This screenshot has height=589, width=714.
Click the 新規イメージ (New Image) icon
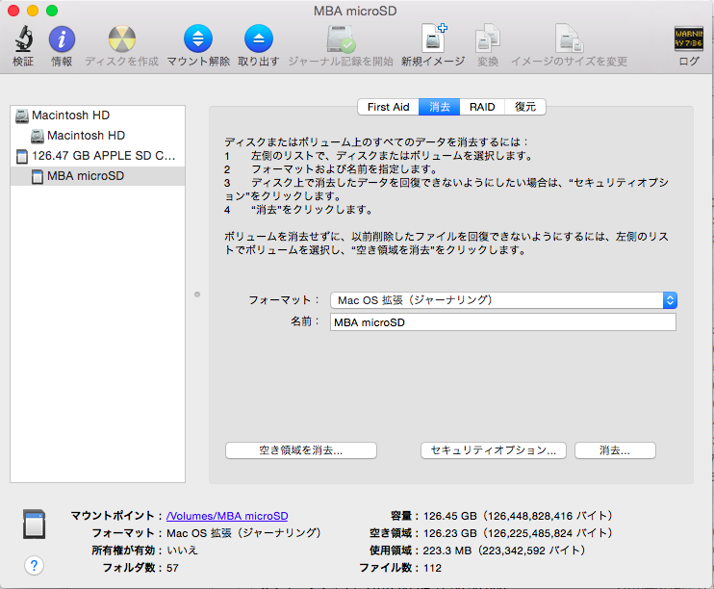click(433, 38)
